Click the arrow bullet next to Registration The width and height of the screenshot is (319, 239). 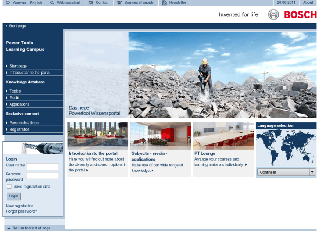(7, 129)
